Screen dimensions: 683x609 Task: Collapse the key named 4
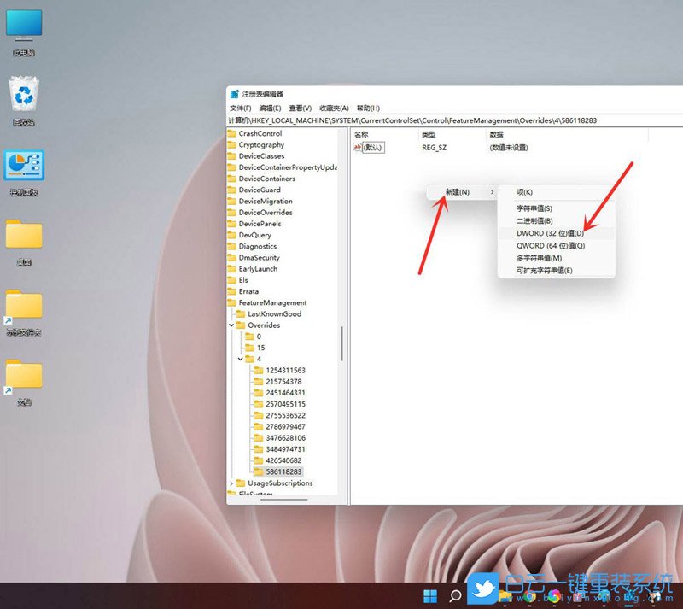(x=241, y=359)
